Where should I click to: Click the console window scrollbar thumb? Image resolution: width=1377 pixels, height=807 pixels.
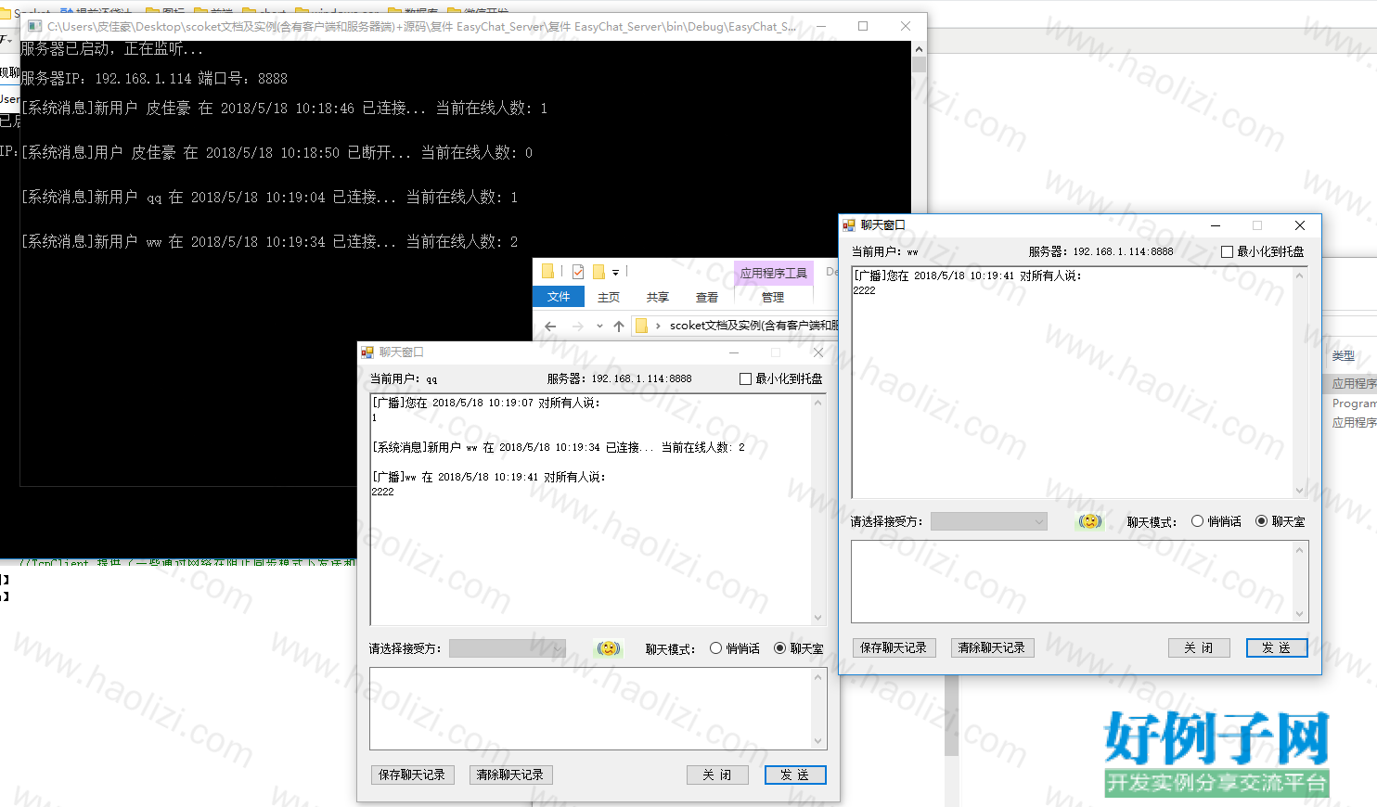click(919, 64)
